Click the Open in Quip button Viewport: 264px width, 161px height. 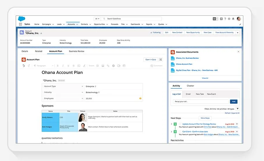click(151, 60)
